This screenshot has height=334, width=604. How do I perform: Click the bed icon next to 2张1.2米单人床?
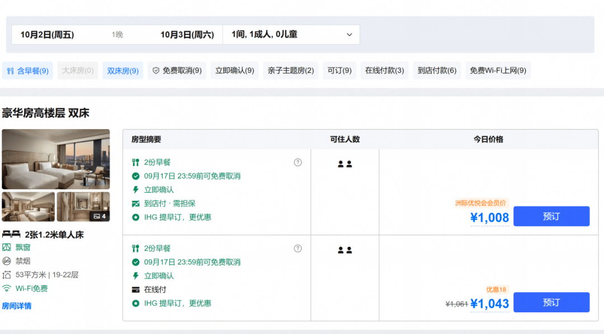[x=11, y=235]
